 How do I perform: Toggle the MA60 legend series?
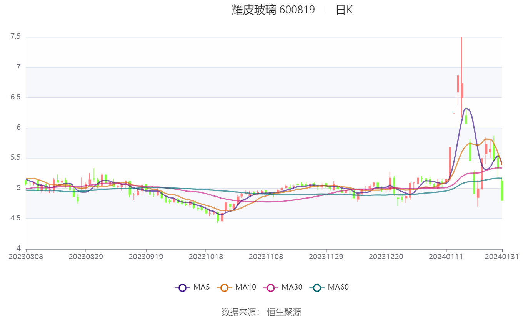coord(329,287)
